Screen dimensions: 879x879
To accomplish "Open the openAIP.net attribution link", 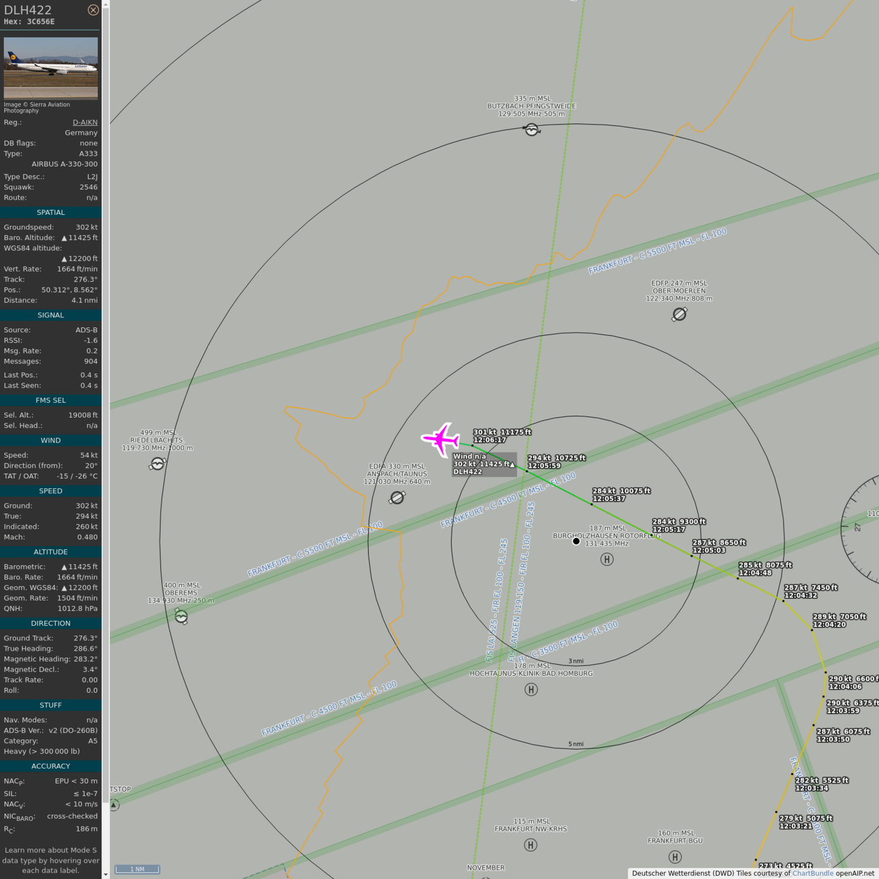I will click(x=855, y=874).
